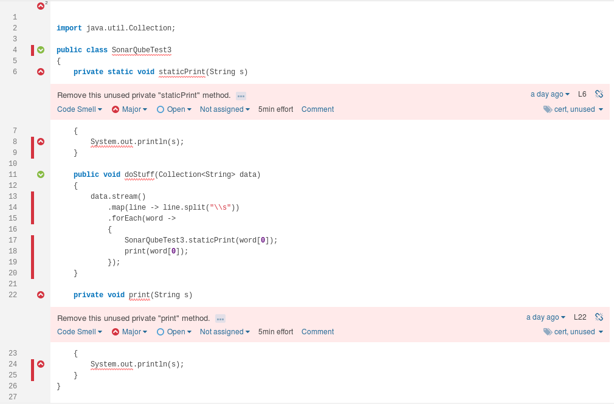Open Code Smell type dropdown for staticPrint issue

point(80,109)
